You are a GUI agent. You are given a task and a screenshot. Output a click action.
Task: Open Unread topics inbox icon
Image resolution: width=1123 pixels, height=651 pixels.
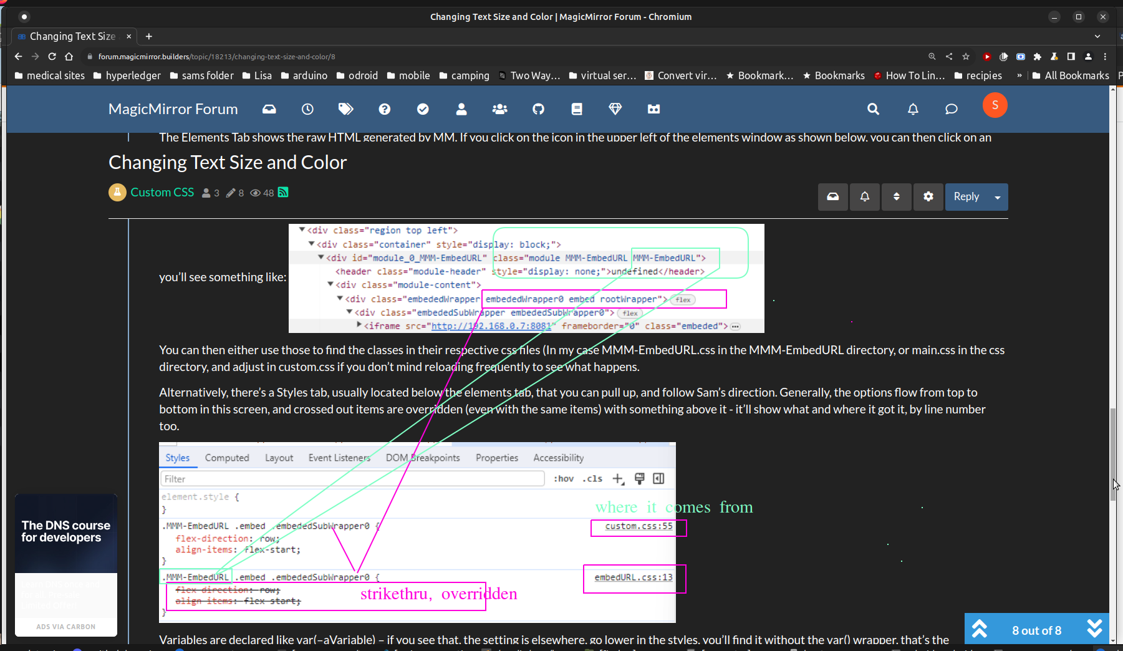(269, 109)
